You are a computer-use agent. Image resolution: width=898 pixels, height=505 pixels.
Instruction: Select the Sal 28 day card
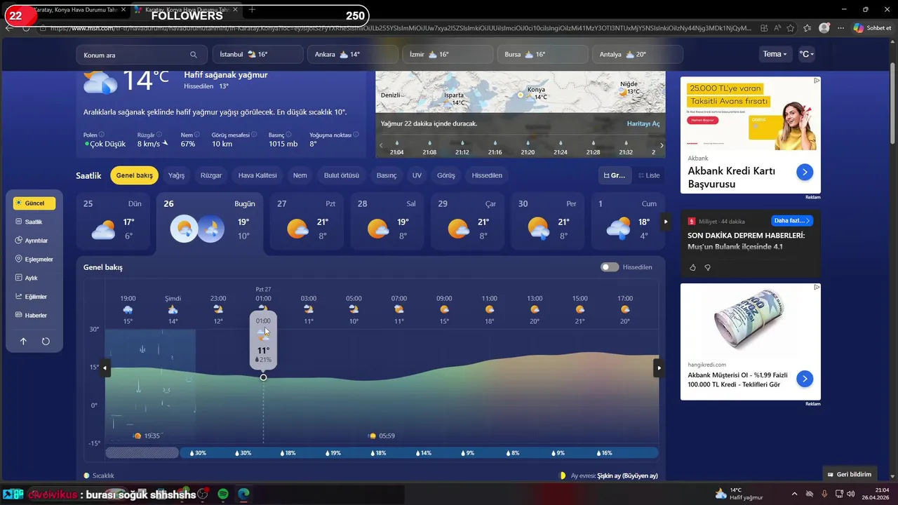[387, 221]
